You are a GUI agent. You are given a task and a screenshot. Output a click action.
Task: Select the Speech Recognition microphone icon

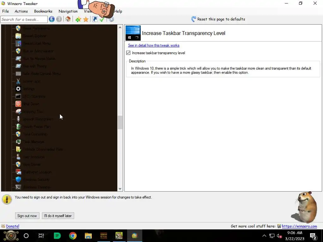18,119
